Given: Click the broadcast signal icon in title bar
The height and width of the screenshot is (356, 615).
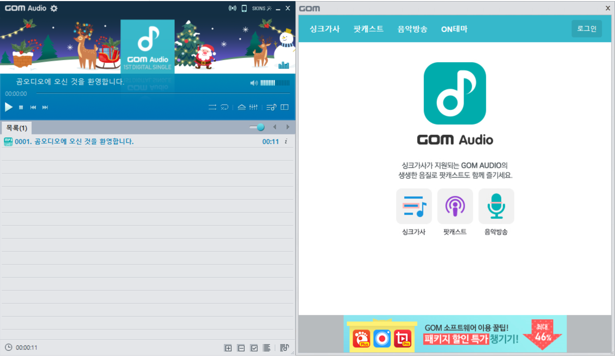Looking at the screenshot, I should (x=233, y=8).
